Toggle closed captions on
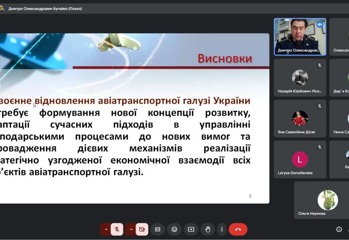The width and height of the screenshot is (349, 240). [x=158, y=229]
